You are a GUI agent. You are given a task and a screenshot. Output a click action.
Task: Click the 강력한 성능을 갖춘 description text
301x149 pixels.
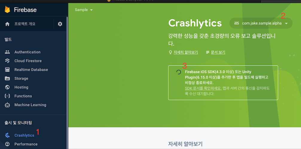(222, 39)
